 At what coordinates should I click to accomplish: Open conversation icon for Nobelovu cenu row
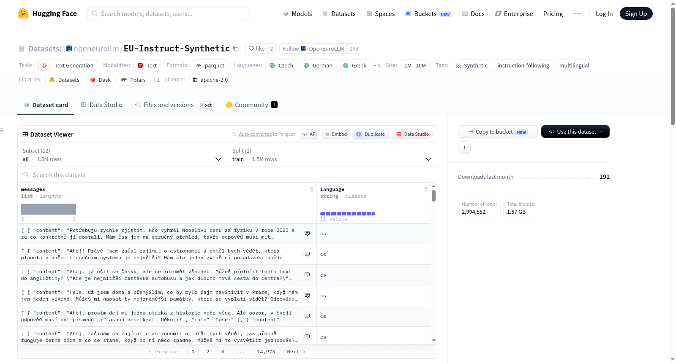(x=307, y=234)
